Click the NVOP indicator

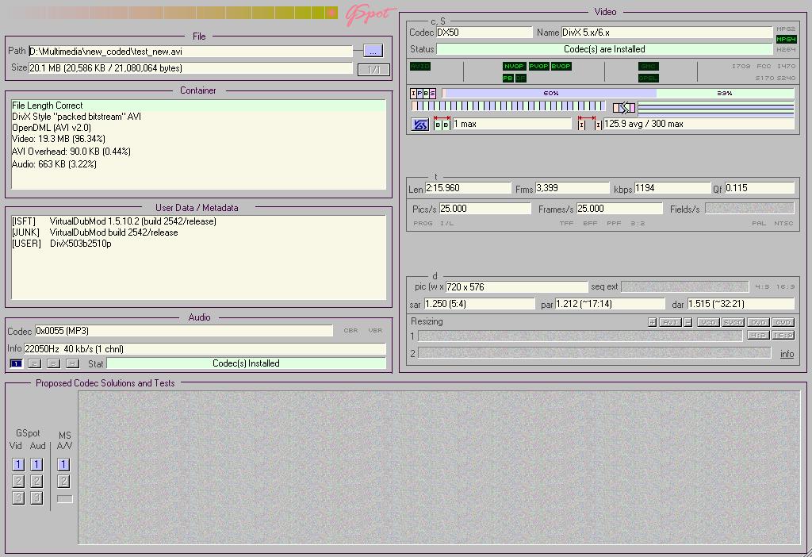pos(514,67)
